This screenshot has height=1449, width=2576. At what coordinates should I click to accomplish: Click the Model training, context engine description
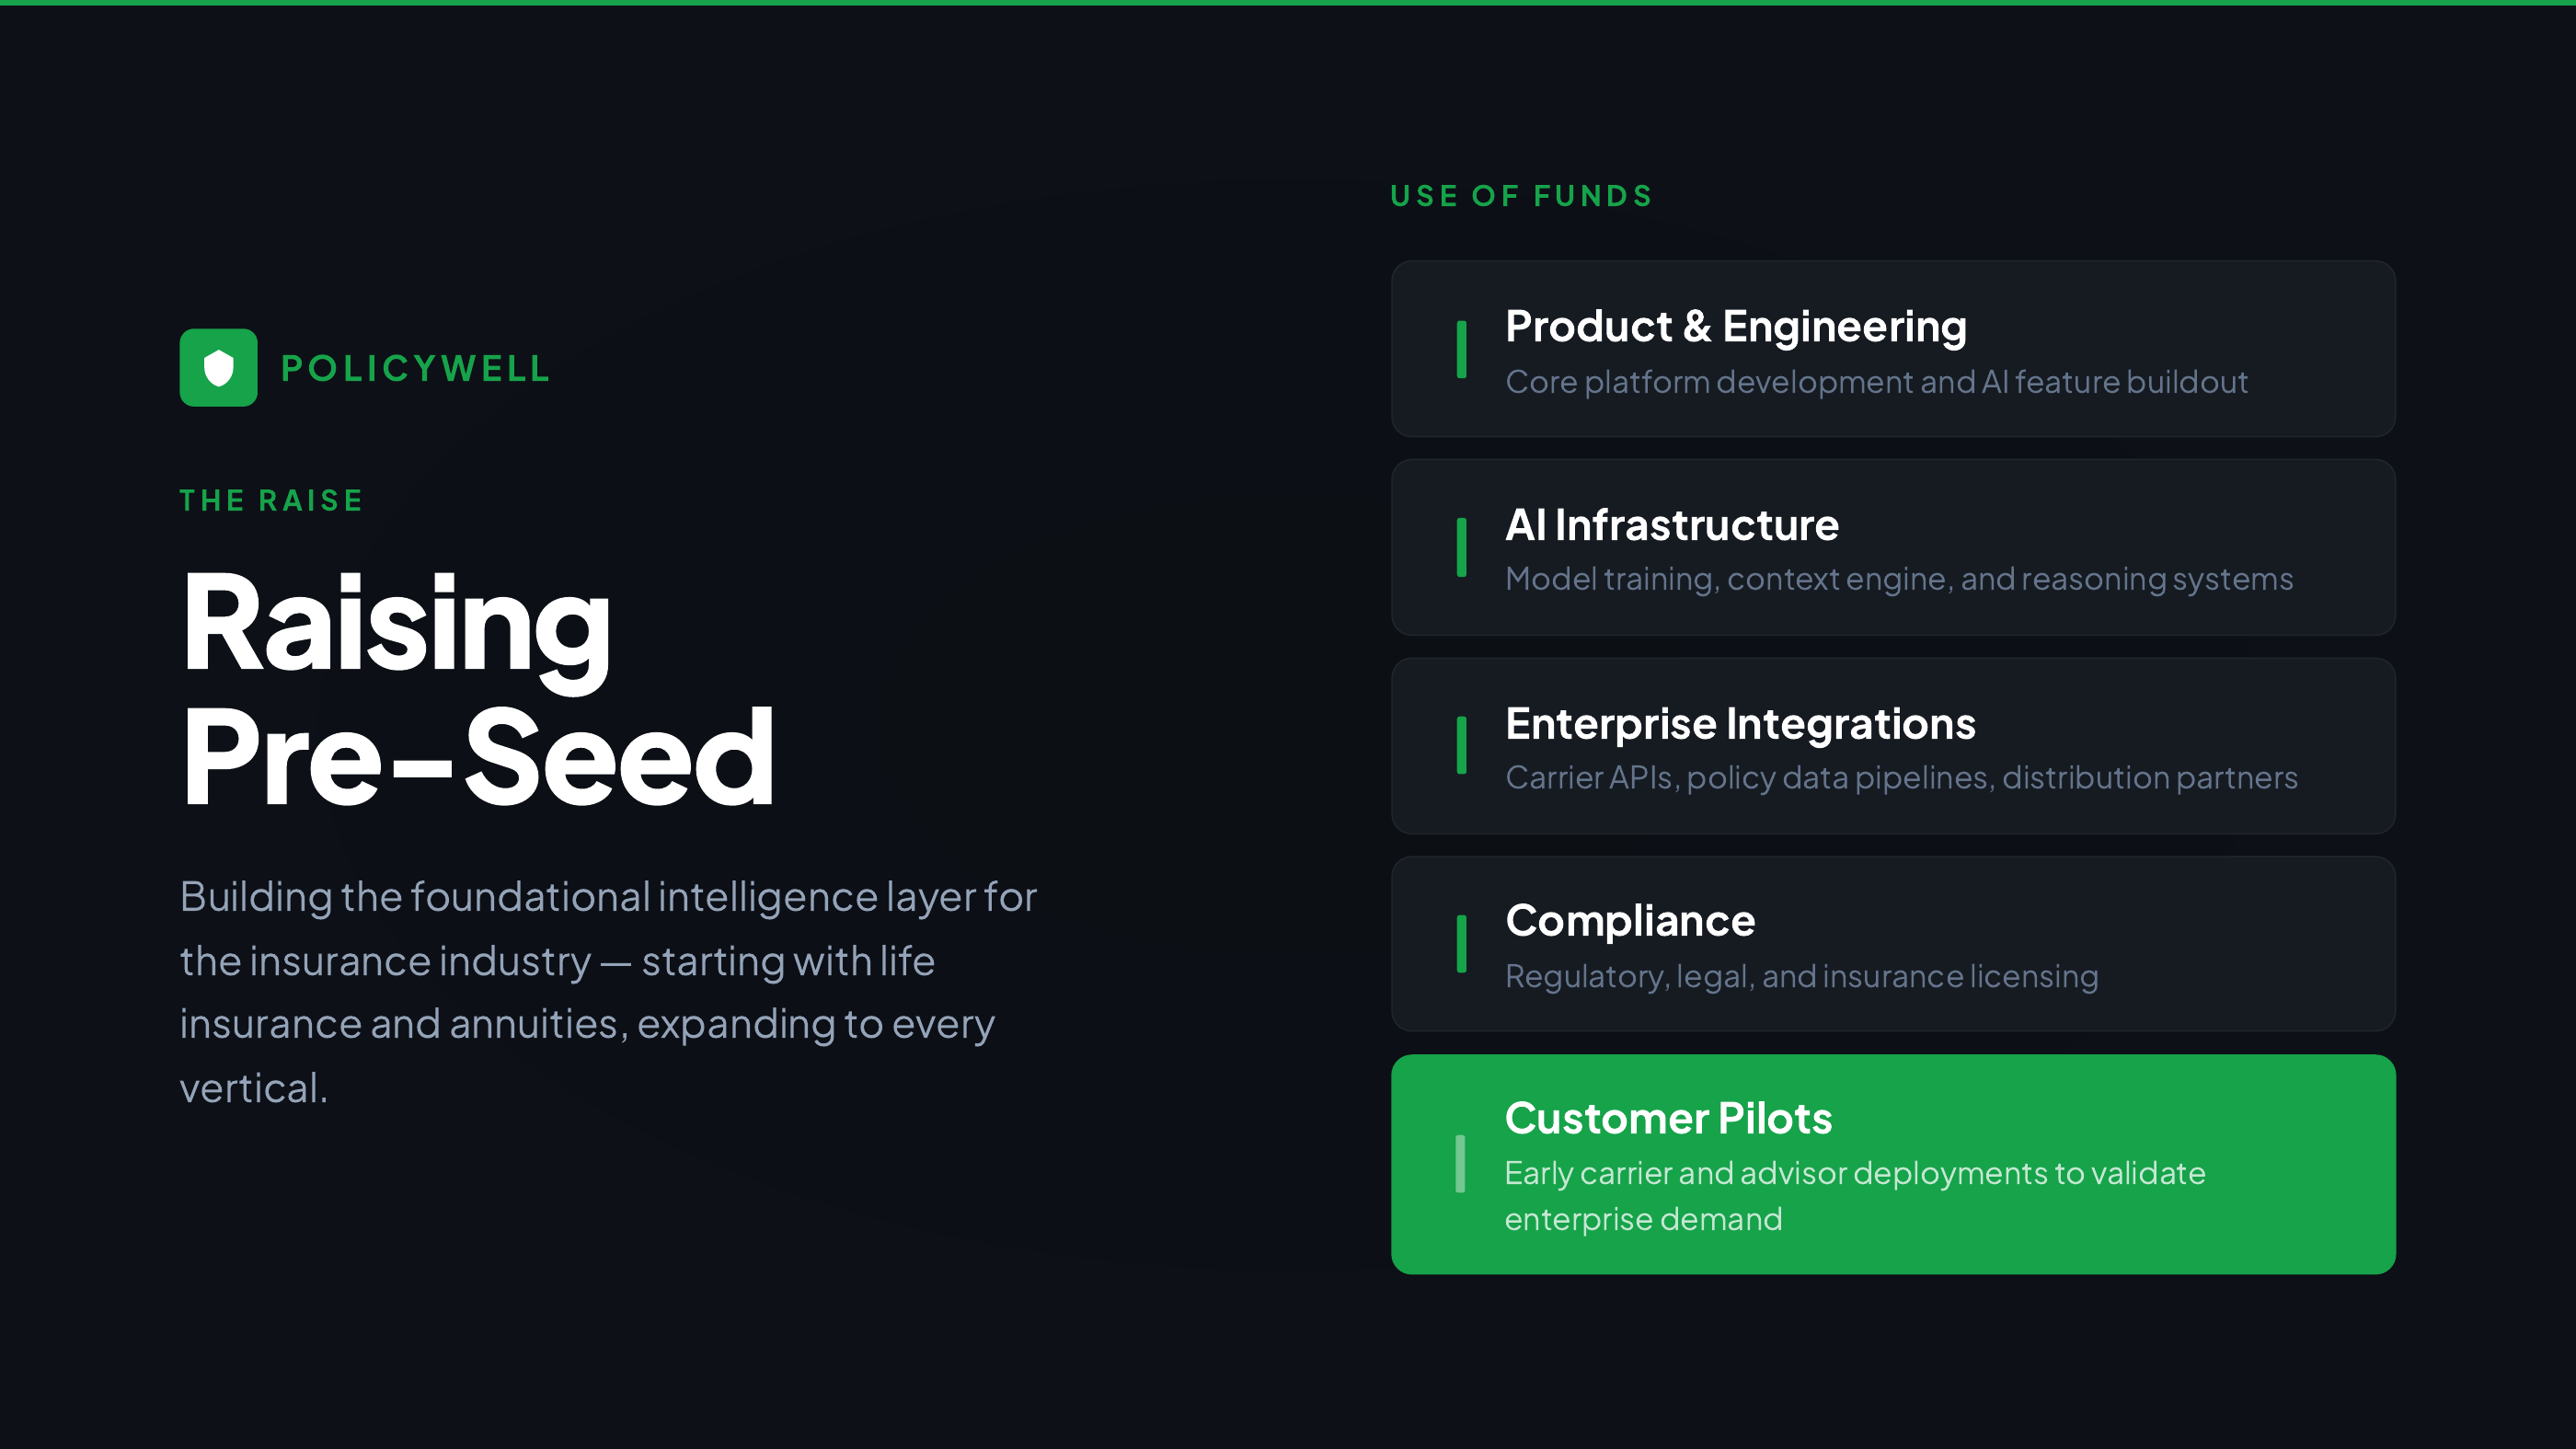click(x=1899, y=579)
